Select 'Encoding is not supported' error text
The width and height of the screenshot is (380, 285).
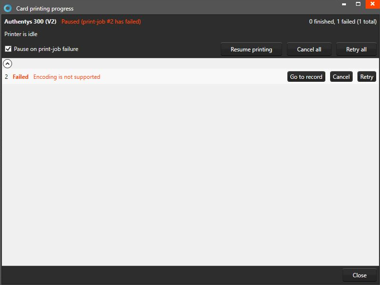pyautogui.click(x=67, y=77)
